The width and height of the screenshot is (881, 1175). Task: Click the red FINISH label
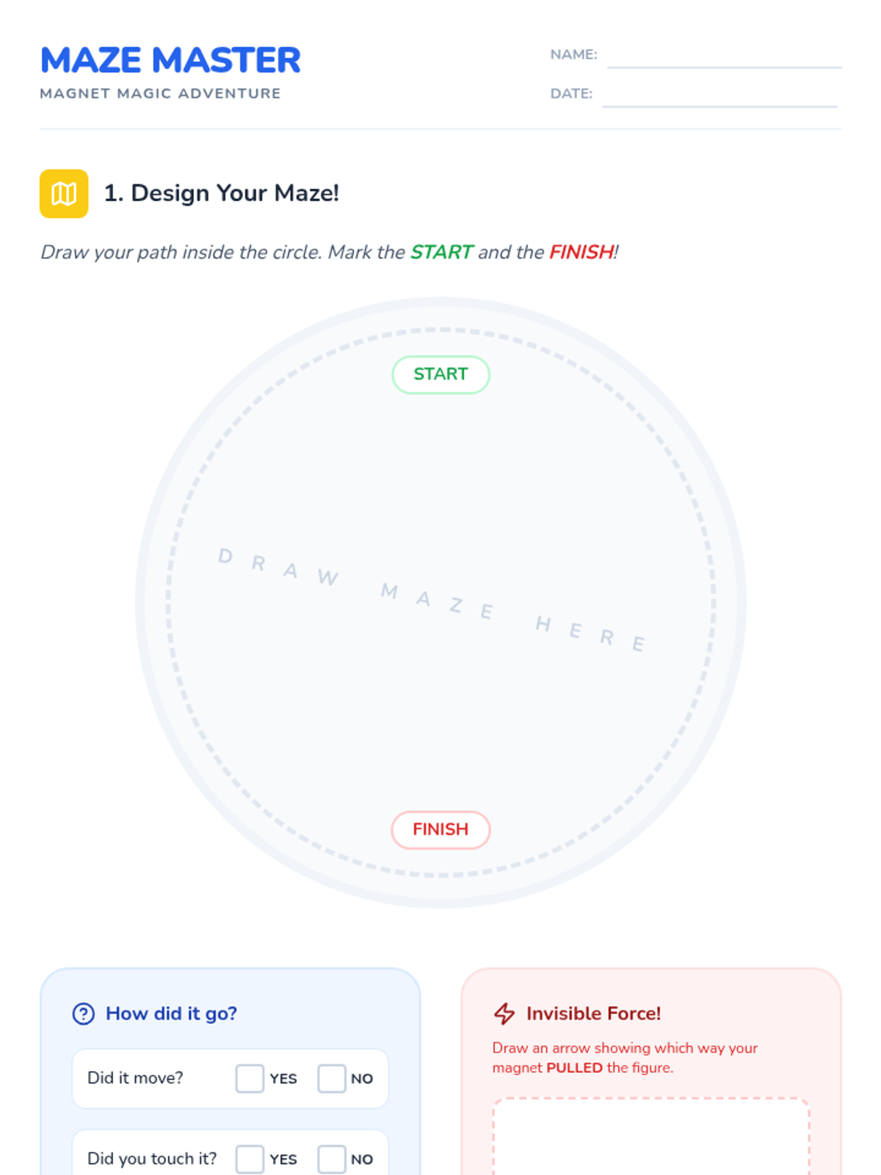[440, 830]
